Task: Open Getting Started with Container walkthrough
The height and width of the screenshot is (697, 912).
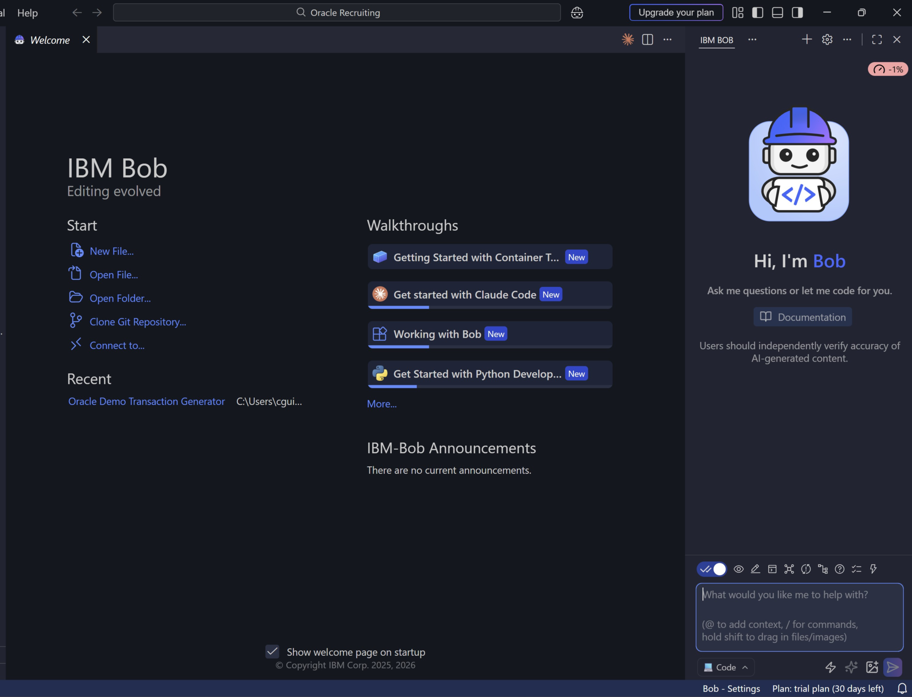Action: click(490, 257)
